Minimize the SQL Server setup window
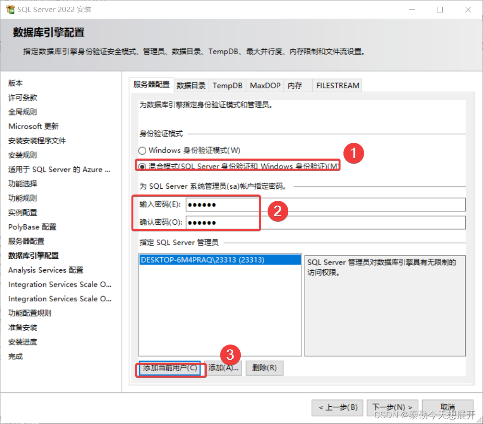The height and width of the screenshot is (424, 483). [x=412, y=10]
